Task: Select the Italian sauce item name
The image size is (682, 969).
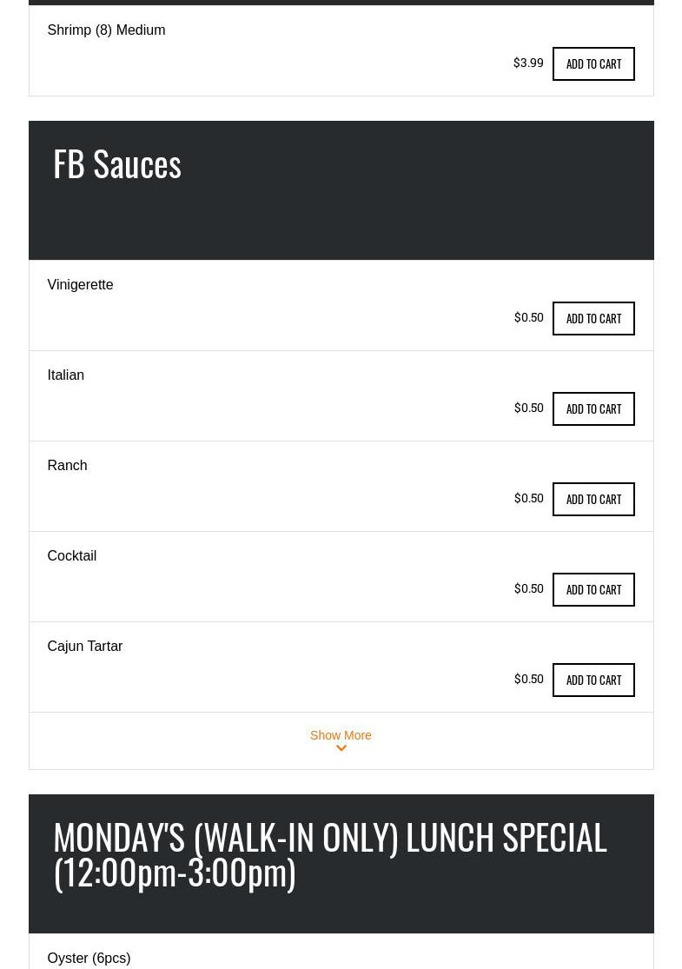Action: [65, 375]
